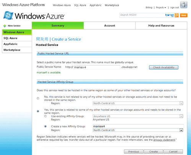Click the new Affinity Group name field
191x155 pixels.
coord(138,126)
